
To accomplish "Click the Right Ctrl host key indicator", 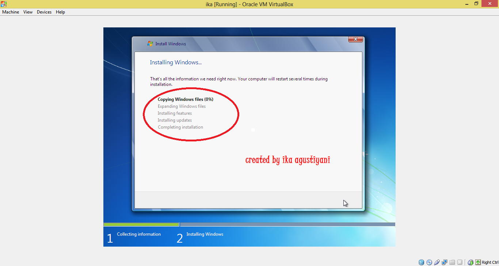I will coord(490,262).
